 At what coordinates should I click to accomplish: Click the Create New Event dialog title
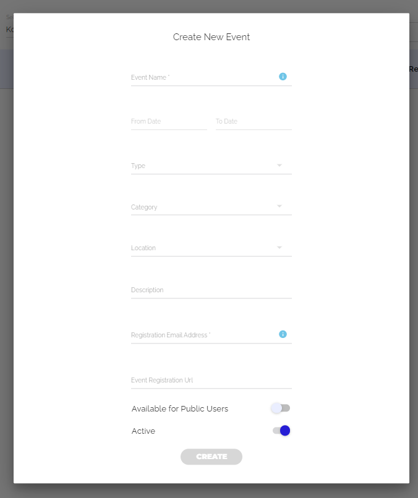click(211, 37)
